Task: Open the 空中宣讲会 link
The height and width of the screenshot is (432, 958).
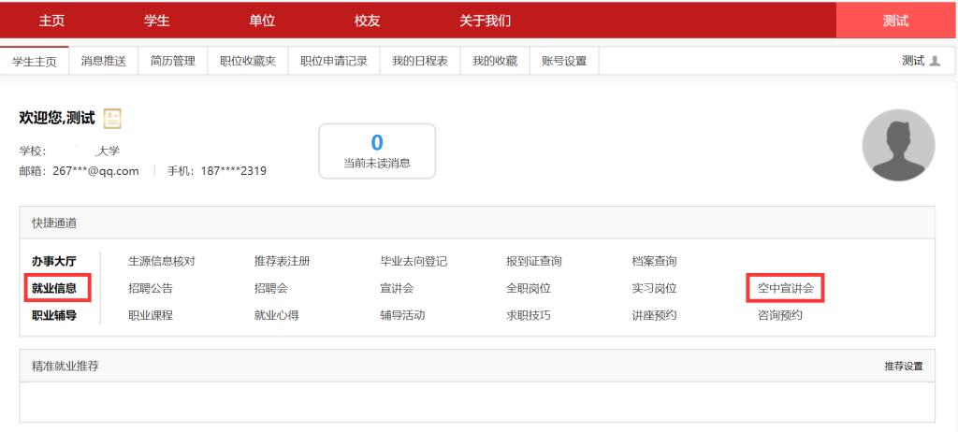Action: pos(785,289)
